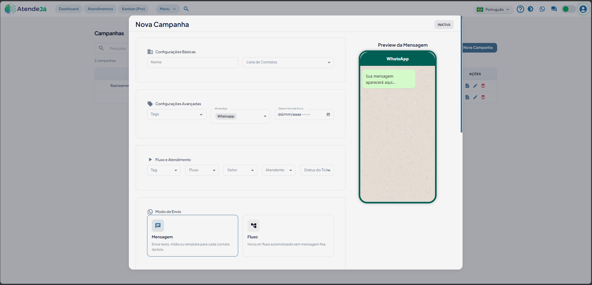Viewport: 592px width, 285px height.
Task: Click the Nova Campanha button
Action: click(x=480, y=48)
